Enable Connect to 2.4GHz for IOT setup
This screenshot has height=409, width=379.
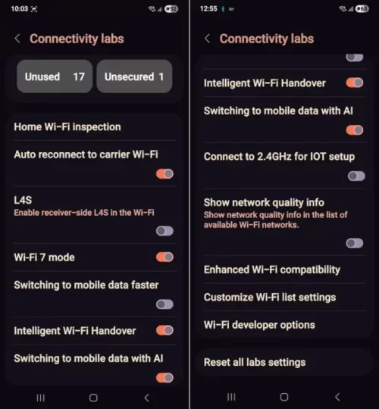pyautogui.click(x=356, y=176)
